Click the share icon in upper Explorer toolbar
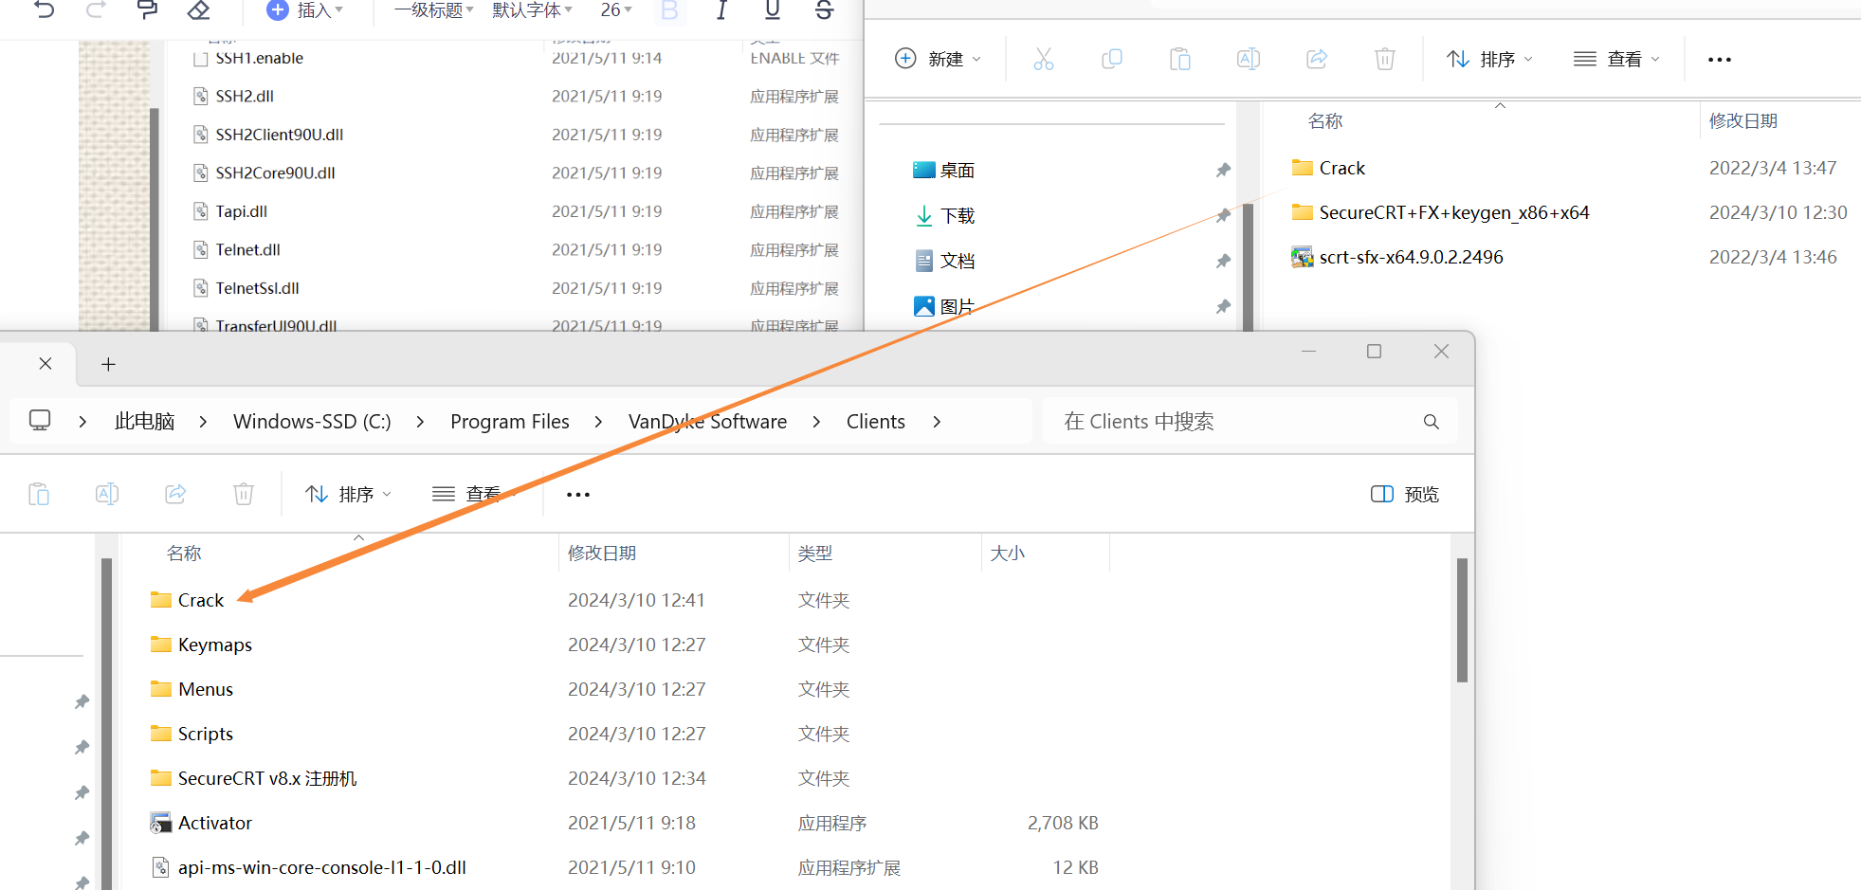The height and width of the screenshot is (890, 1861). pyautogui.click(x=1317, y=59)
